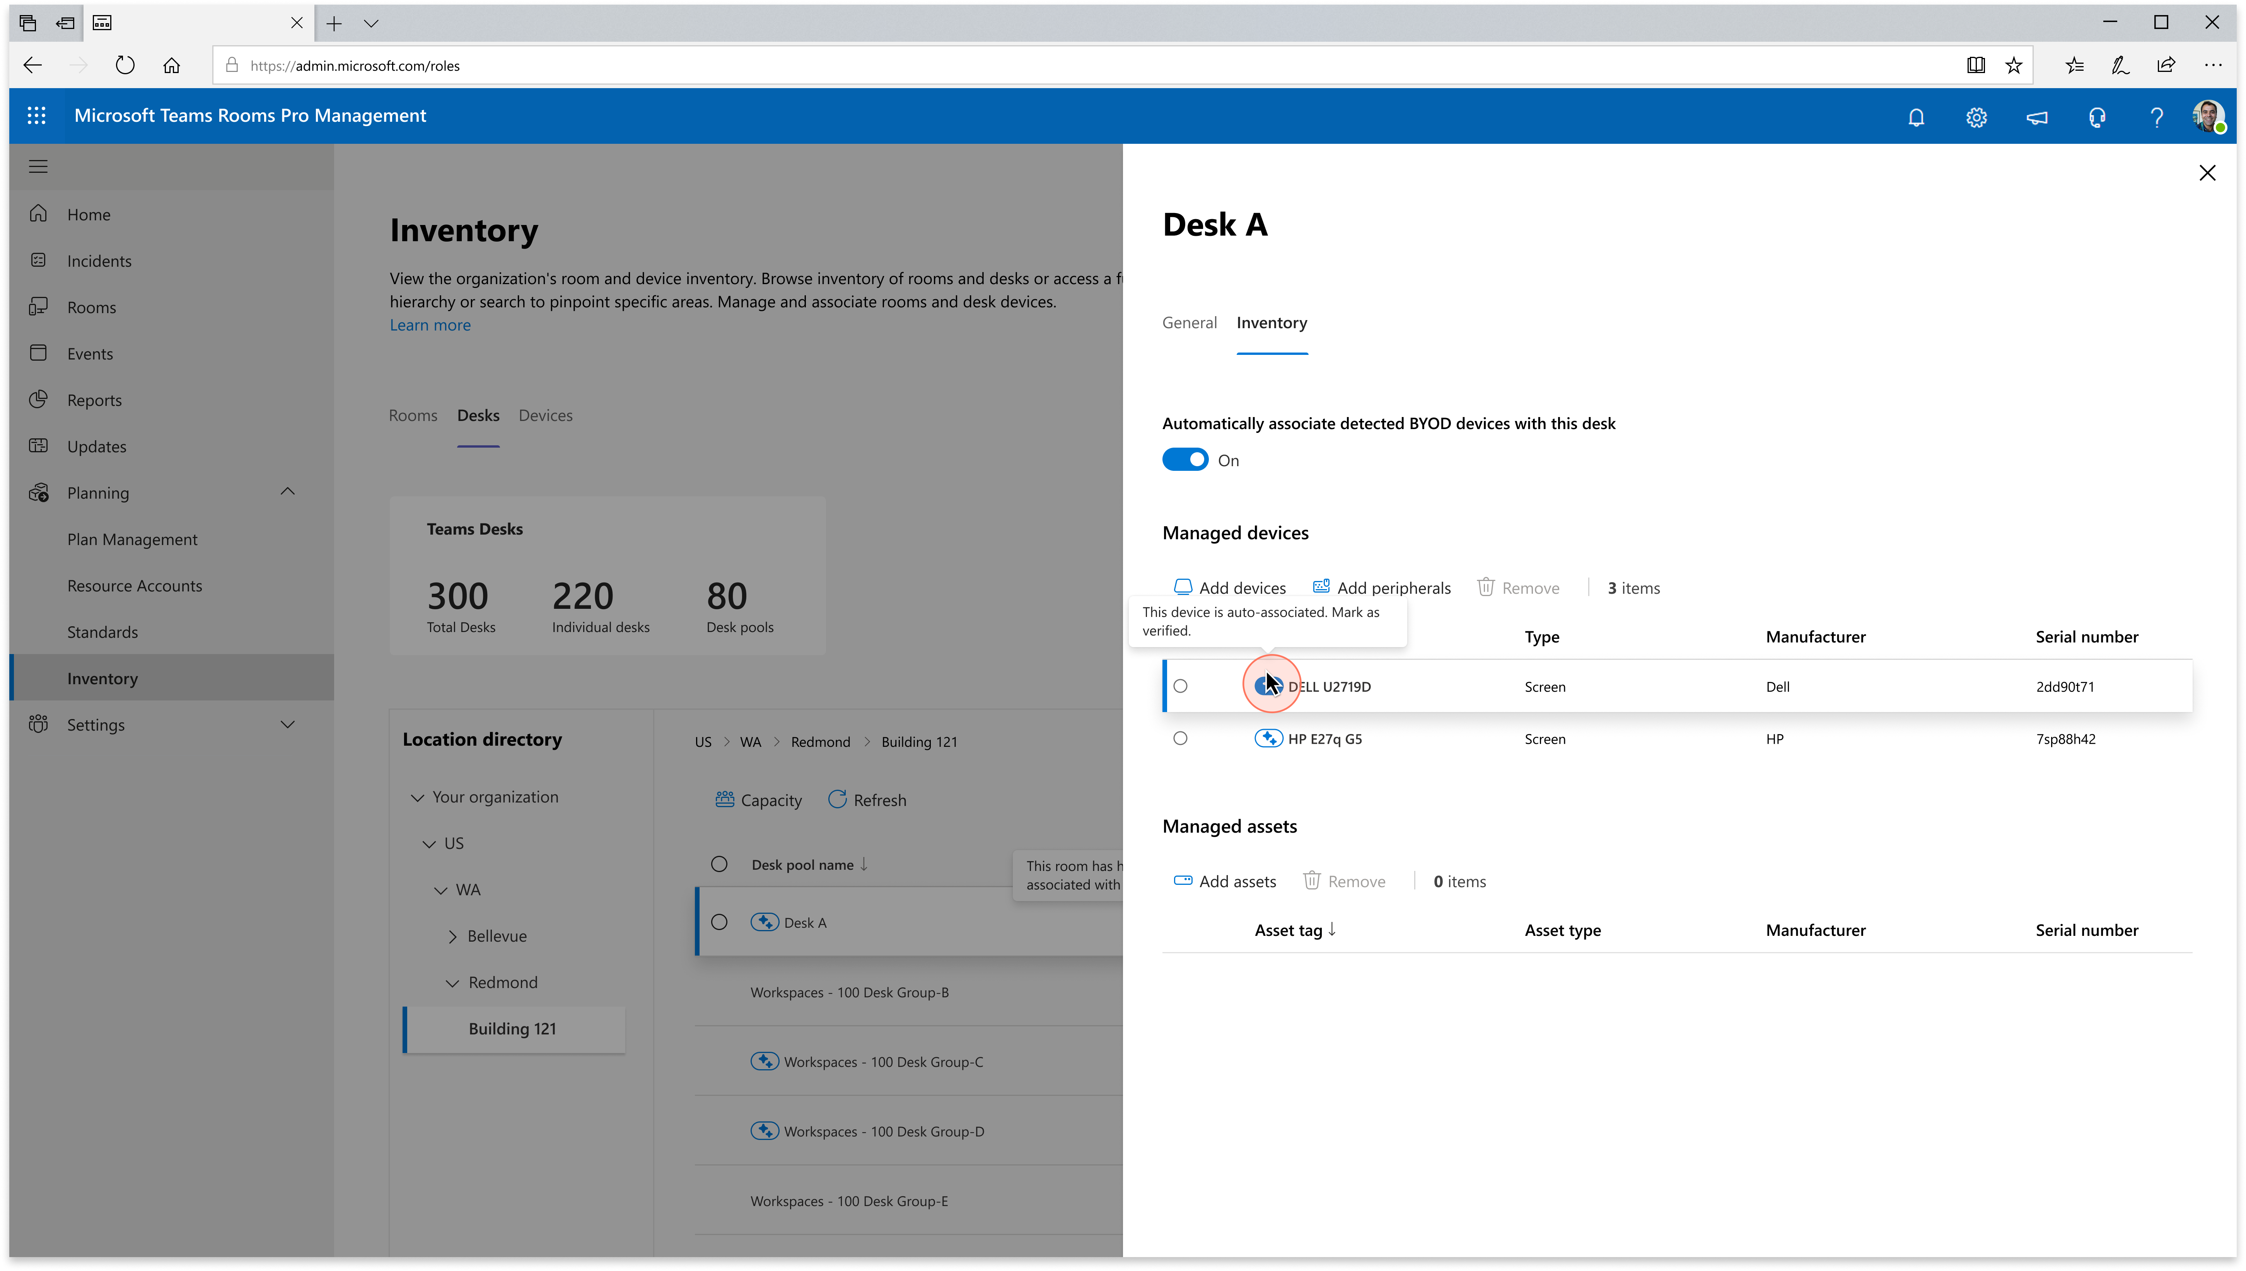Click the browser back arrow
Viewport: 2246px width, 1271px height.
pyautogui.click(x=32, y=65)
